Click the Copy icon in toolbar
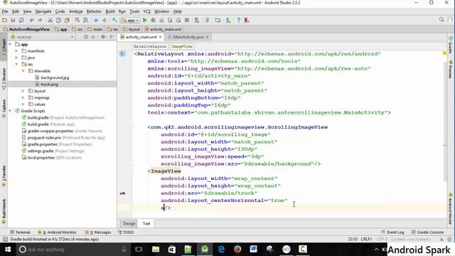455x256 pixels. pos(58,21)
